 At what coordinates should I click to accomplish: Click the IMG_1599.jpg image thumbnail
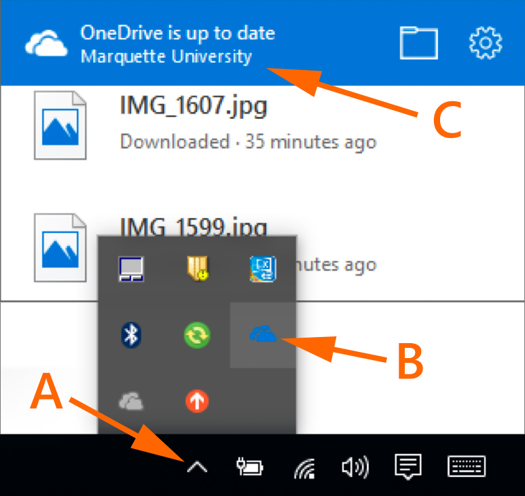click(60, 247)
